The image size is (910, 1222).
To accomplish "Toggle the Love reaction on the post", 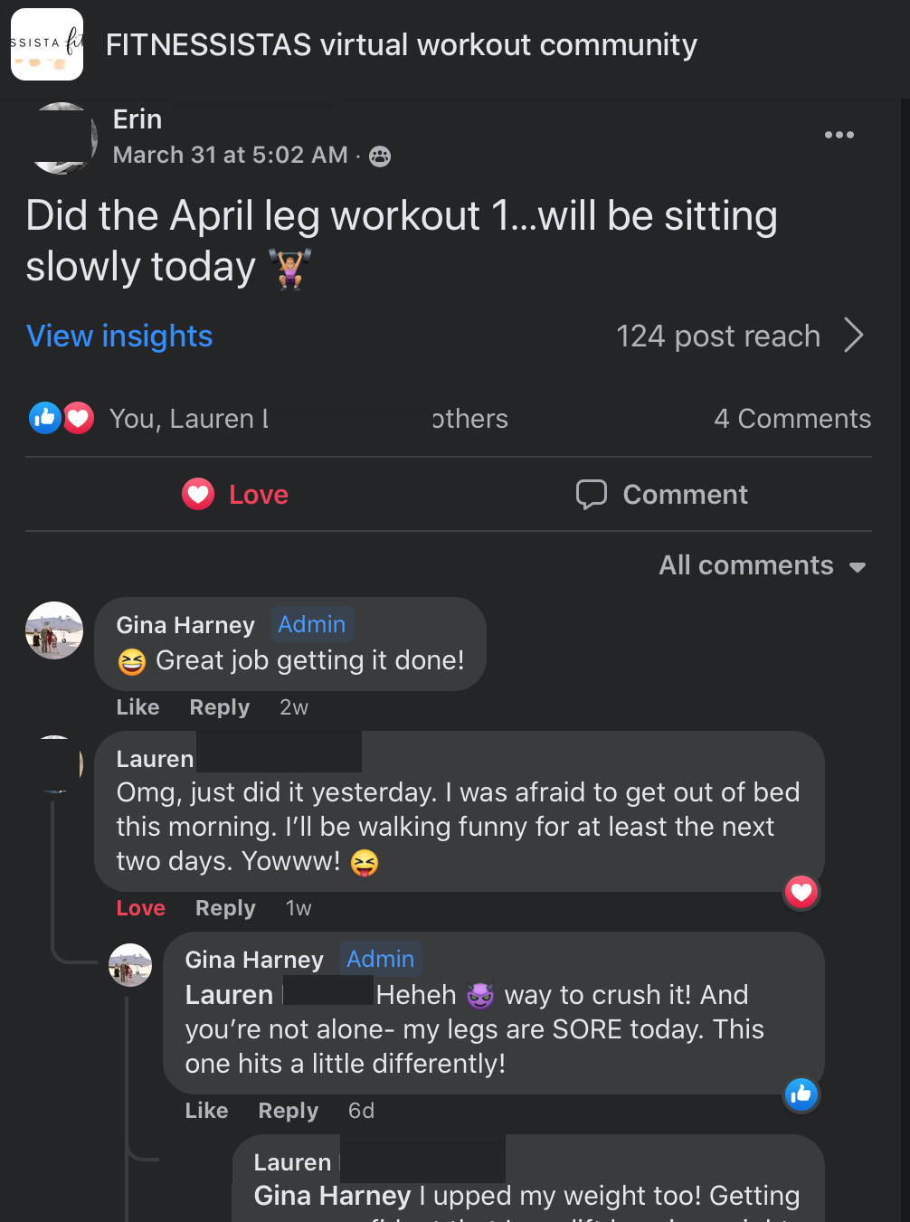I will 236,495.
